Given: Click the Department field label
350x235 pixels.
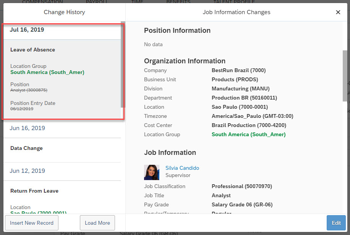Looking at the screenshot, I should (158, 98).
